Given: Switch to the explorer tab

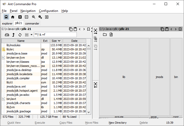Looking at the screenshot, I should click(x=7, y=23).
